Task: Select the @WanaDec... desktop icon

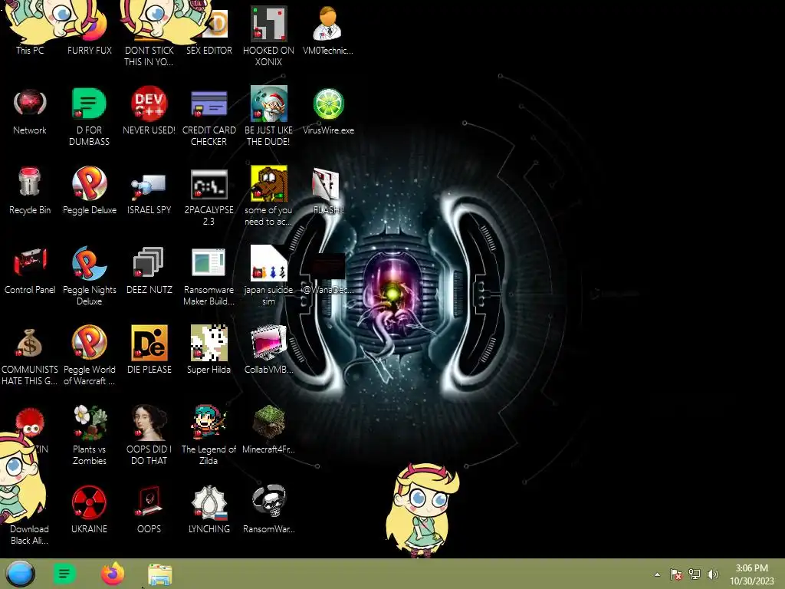Action: point(327,273)
